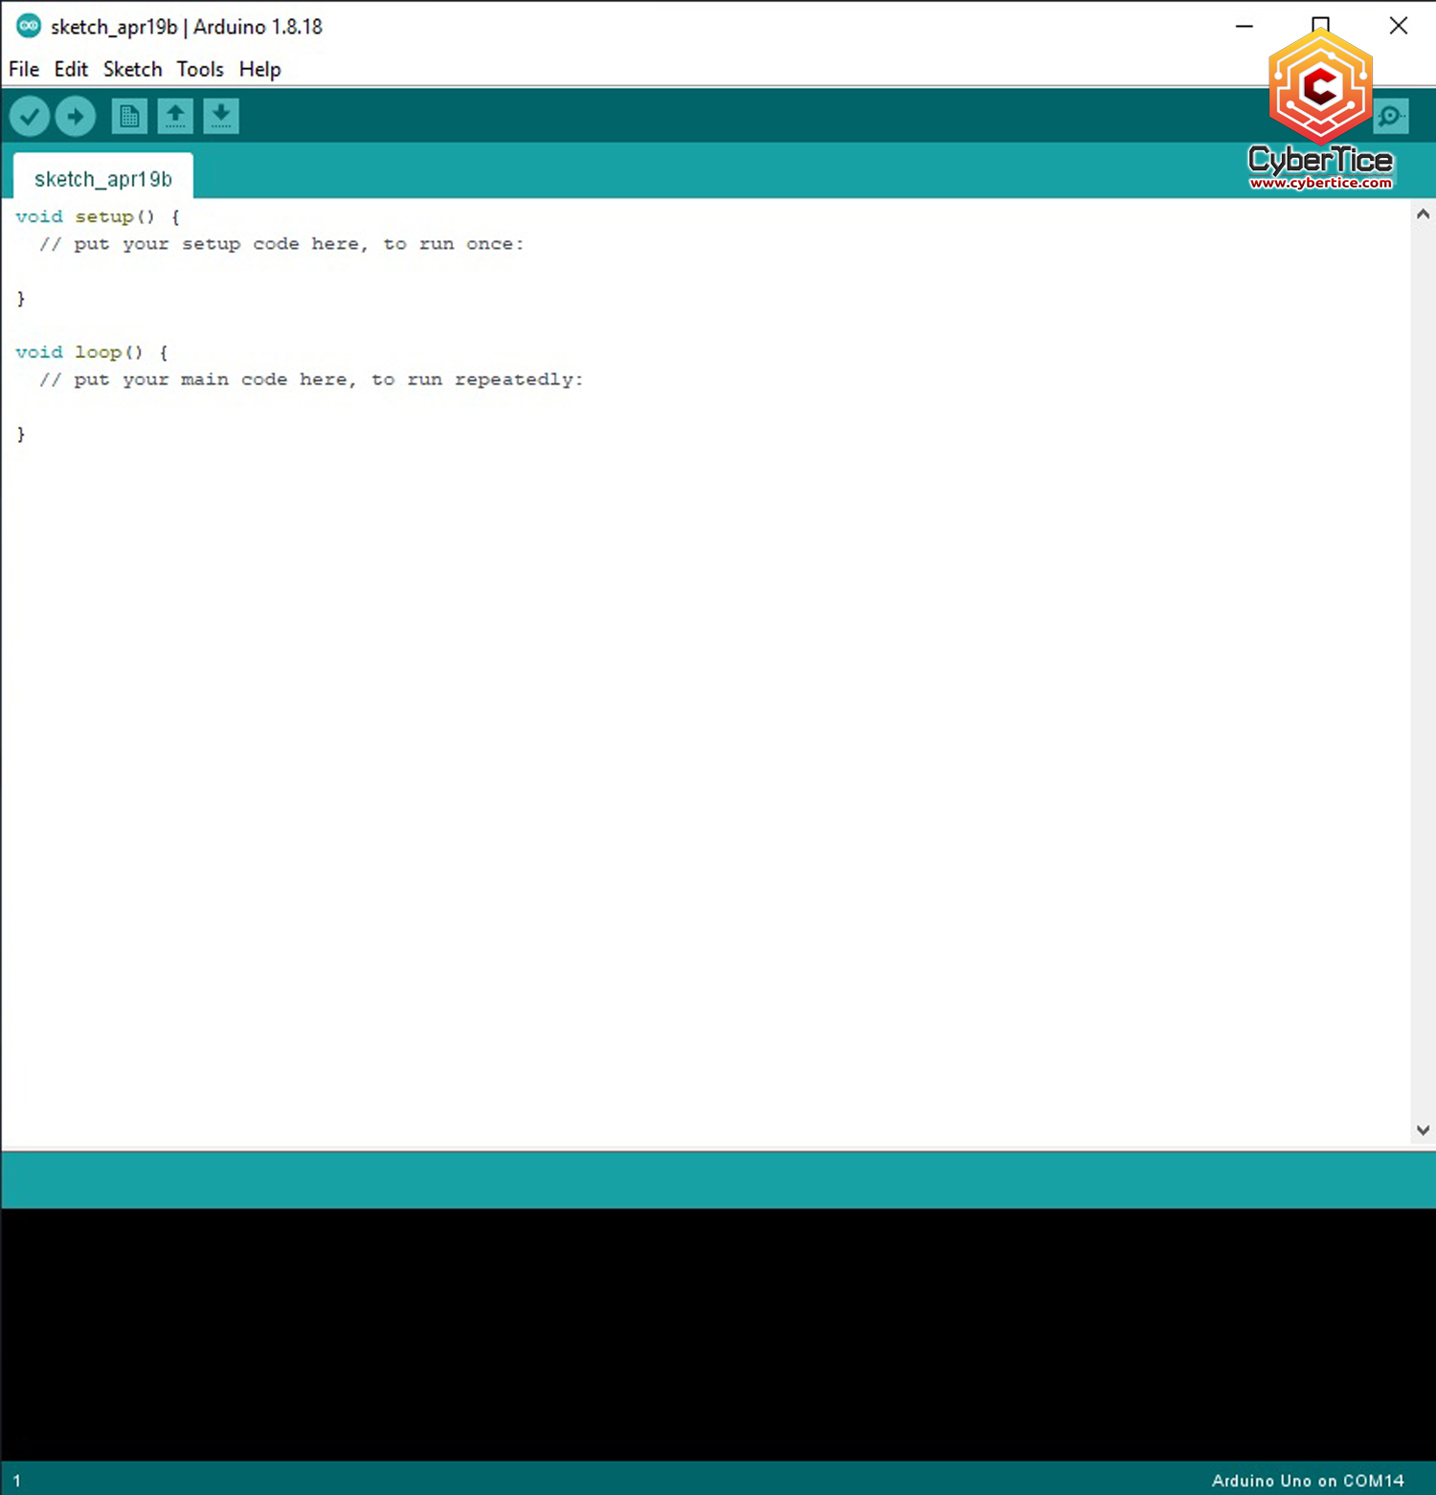
Task: Click the CyberTice logo graphic
Action: coord(1321,91)
